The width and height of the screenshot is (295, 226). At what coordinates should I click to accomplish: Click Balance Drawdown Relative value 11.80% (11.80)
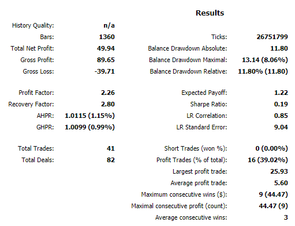(x=263, y=71)
